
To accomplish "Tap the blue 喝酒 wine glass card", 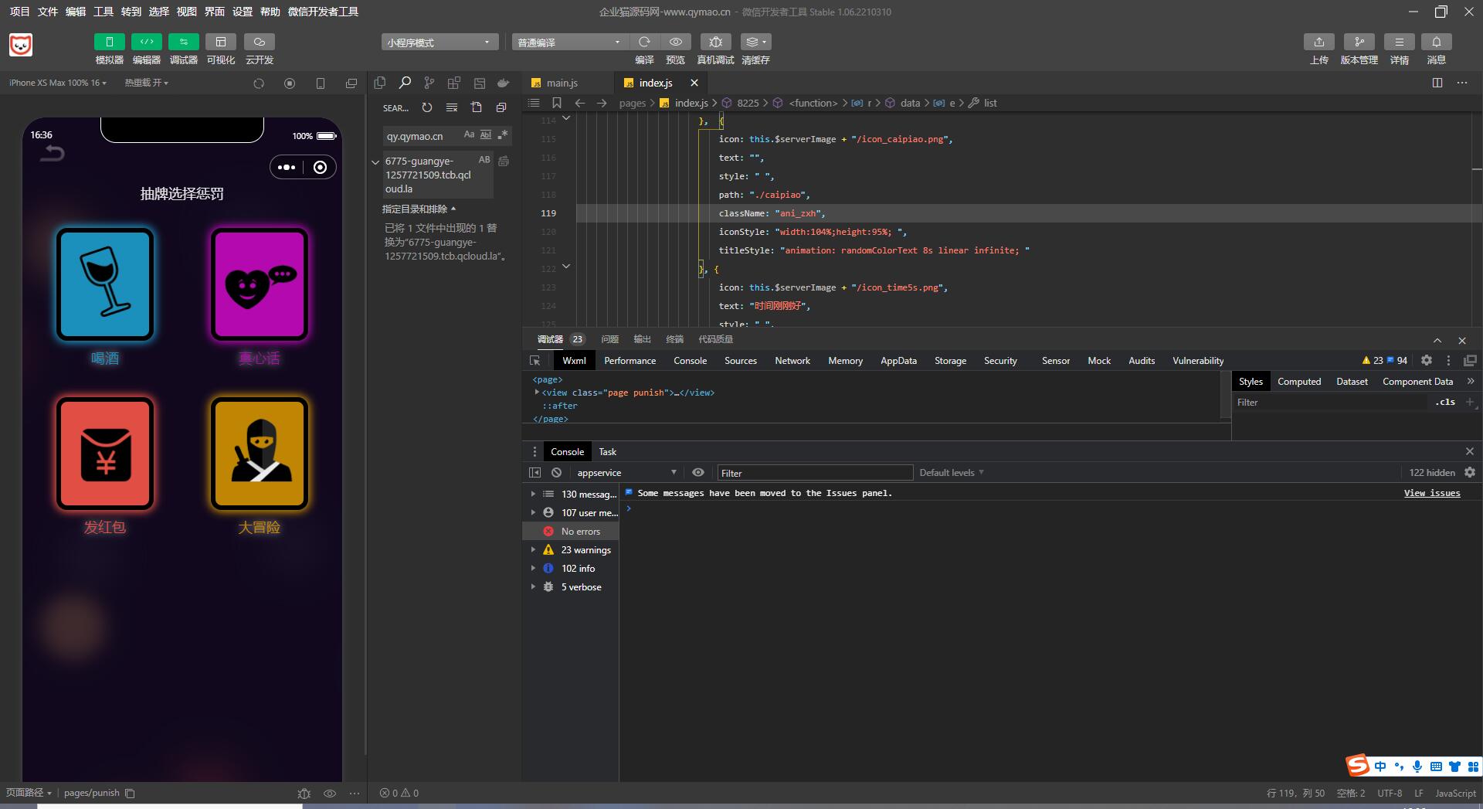I will [105, 284].
